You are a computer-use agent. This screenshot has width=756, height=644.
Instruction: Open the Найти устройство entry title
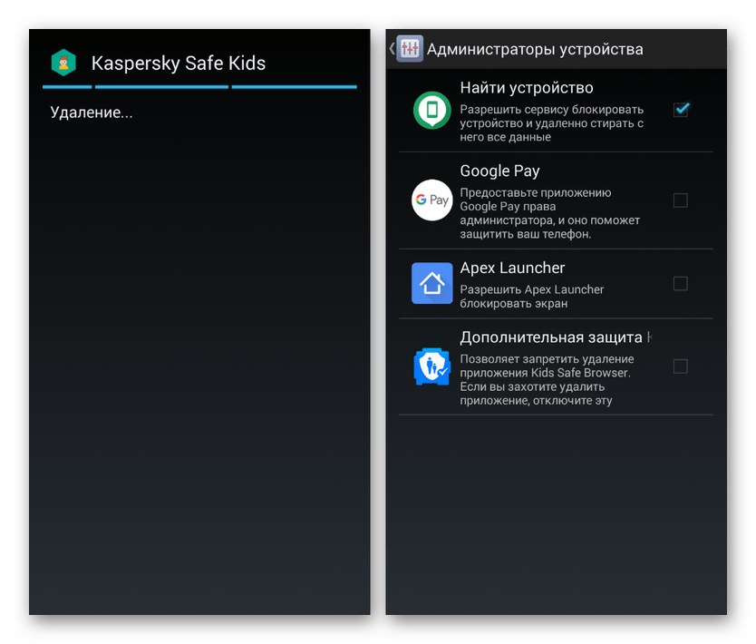pos(526,88)
